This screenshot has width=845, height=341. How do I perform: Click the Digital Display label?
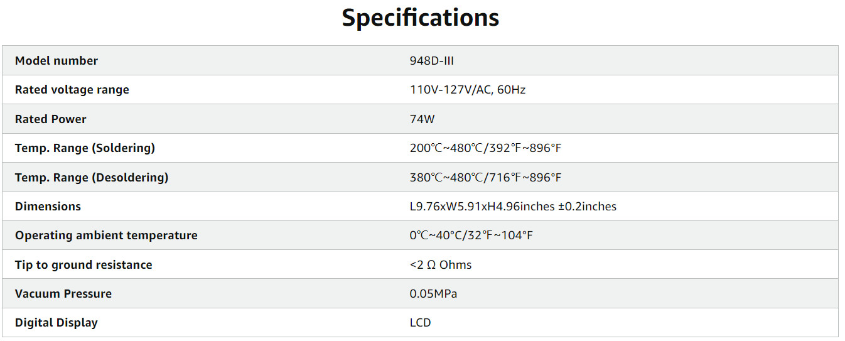click(57, 323)
